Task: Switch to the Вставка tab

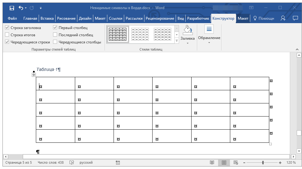Action: tap(47, 18)
